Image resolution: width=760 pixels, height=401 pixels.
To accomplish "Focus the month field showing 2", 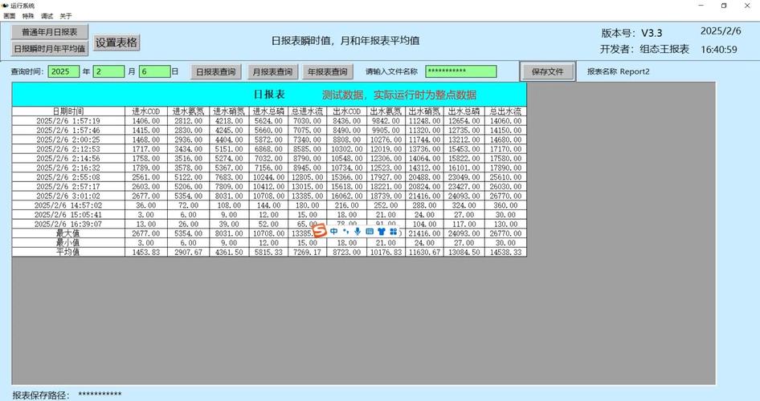I will point(108,71).
